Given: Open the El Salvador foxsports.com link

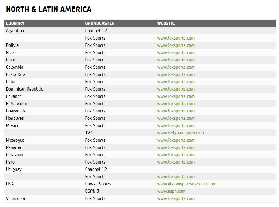Looking at the screenshot, I should [x=176, y=104].
